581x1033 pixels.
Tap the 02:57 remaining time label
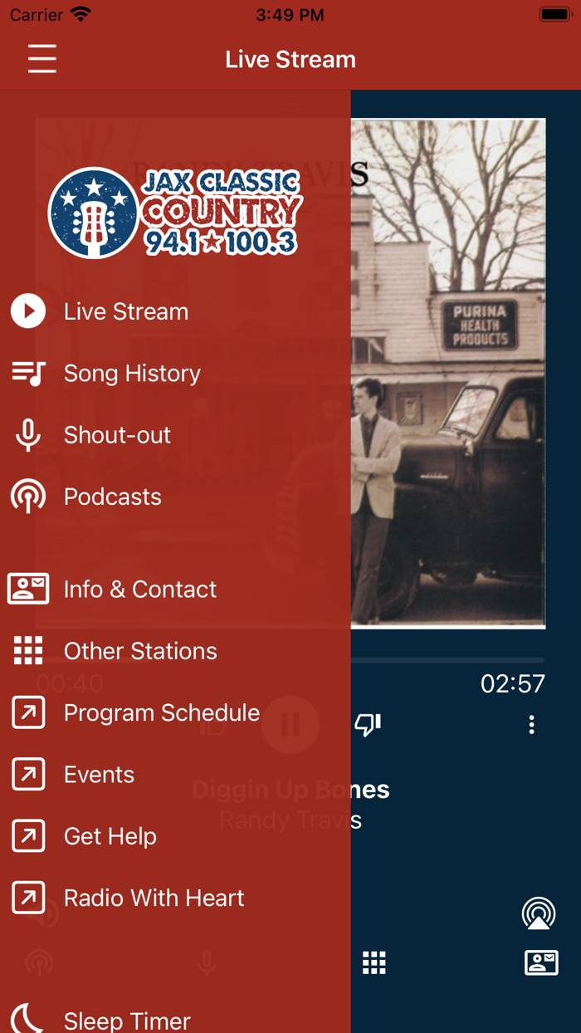pos(513,683)
